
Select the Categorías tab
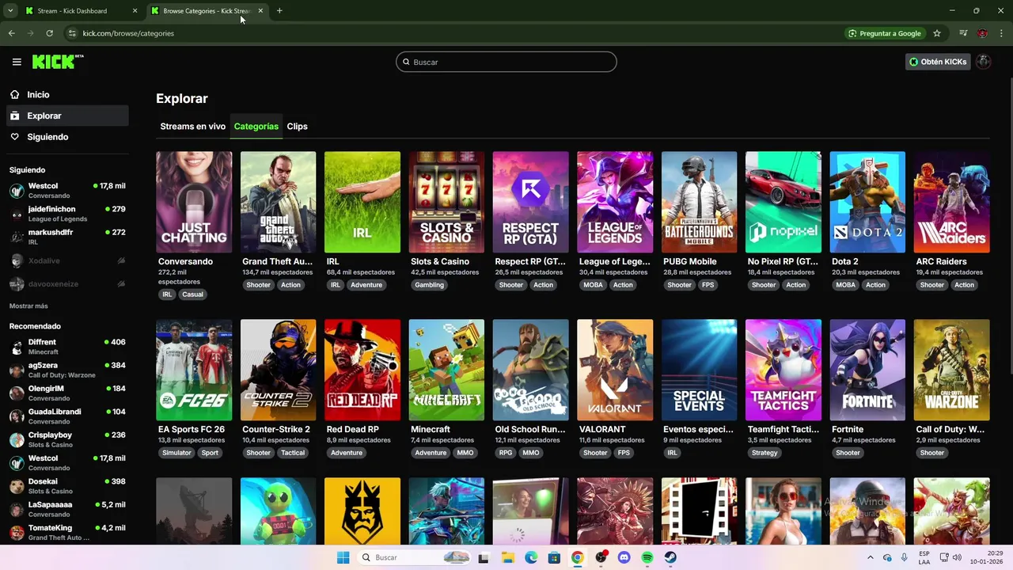[x=256, y=126]
